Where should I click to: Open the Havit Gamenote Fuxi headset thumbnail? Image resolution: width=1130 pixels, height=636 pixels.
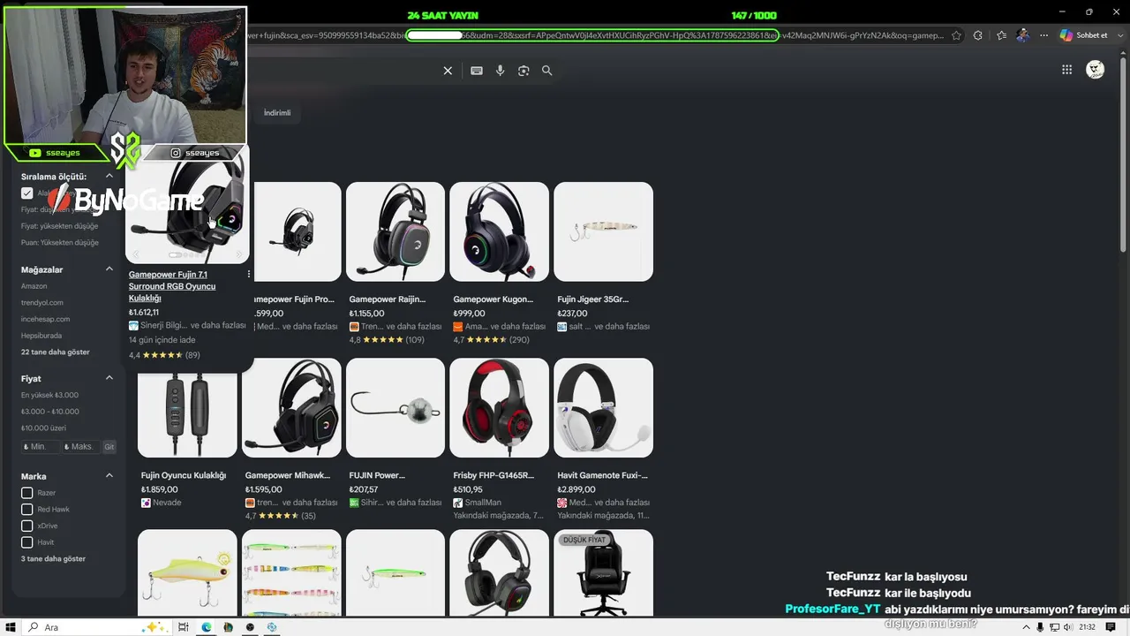pyautogui.click(x=603, y=407)
